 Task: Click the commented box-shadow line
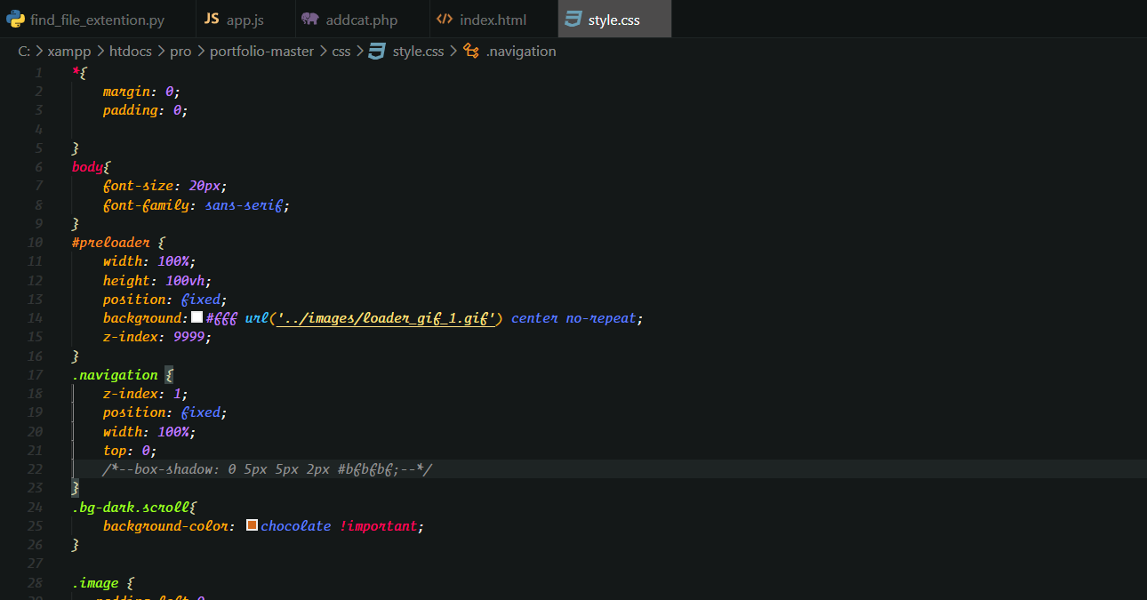pyautogui.click(x=268, y=469)
